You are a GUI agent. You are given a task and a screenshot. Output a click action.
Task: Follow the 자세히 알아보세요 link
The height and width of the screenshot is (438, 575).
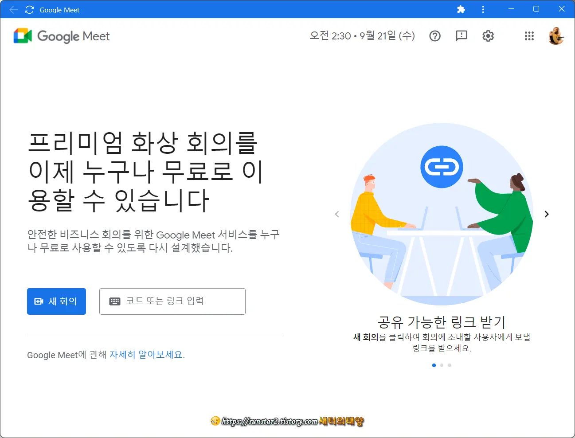tap(146, 355)
